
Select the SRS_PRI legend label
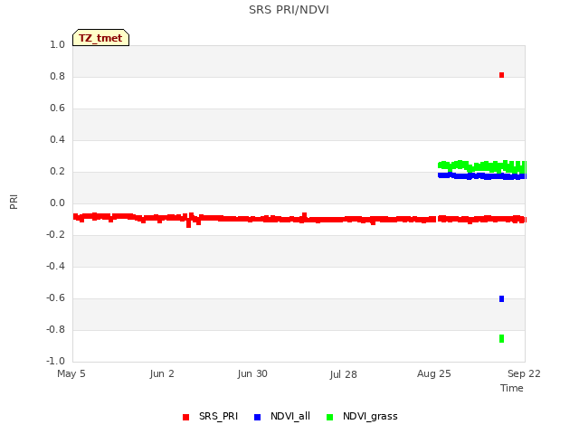[x=218, y=416]
